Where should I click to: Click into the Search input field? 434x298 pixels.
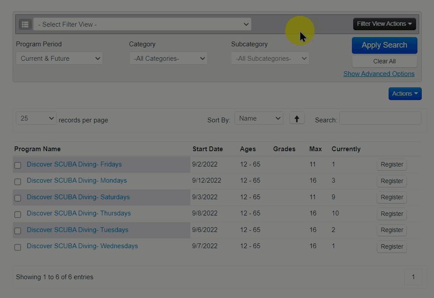point(380,118)
